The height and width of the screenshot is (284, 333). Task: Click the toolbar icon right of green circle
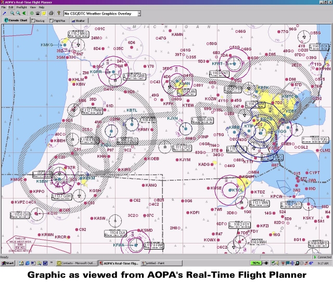point(37,13)
